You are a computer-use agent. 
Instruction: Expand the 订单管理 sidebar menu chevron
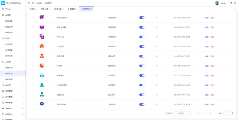(23, 91)
